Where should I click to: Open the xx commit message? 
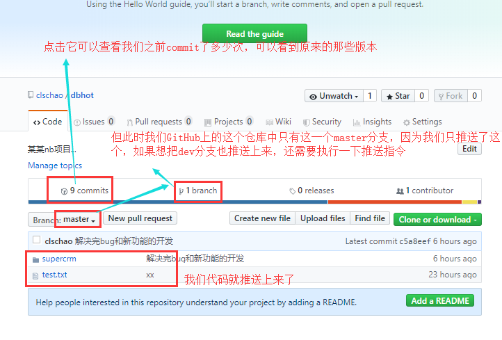[x=149, y=275]
